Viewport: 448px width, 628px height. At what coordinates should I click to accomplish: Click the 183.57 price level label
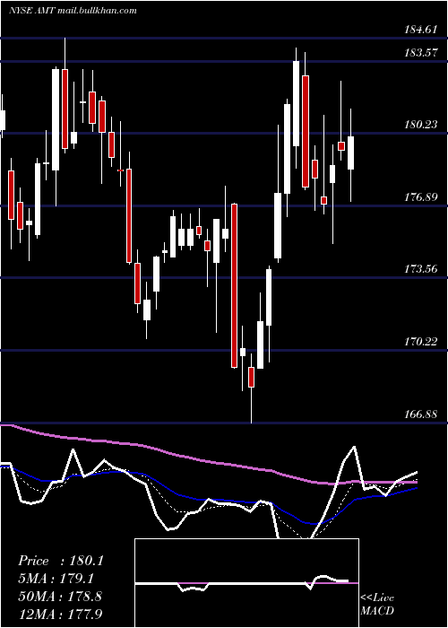tap(421, 52)
